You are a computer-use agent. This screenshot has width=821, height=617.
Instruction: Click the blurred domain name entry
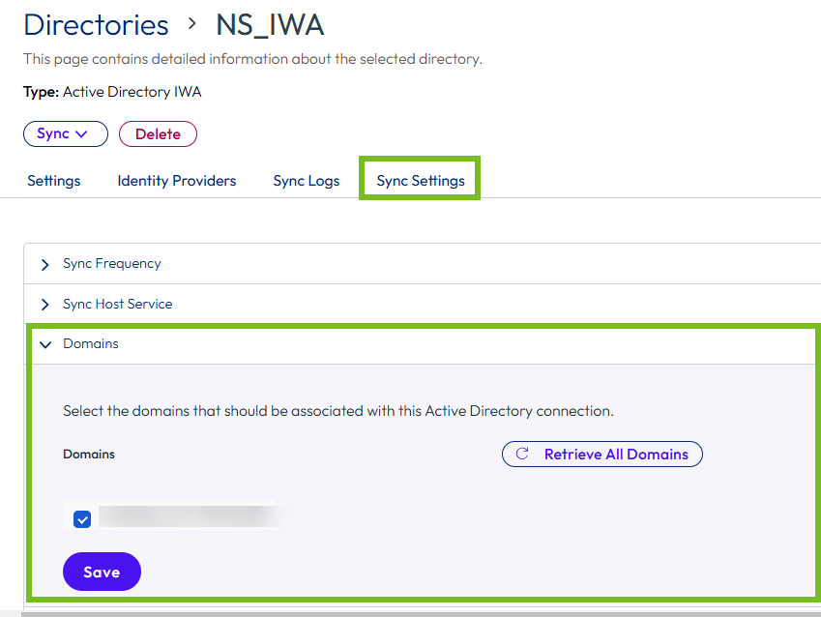pyautogui.click(x=187, y=515)
